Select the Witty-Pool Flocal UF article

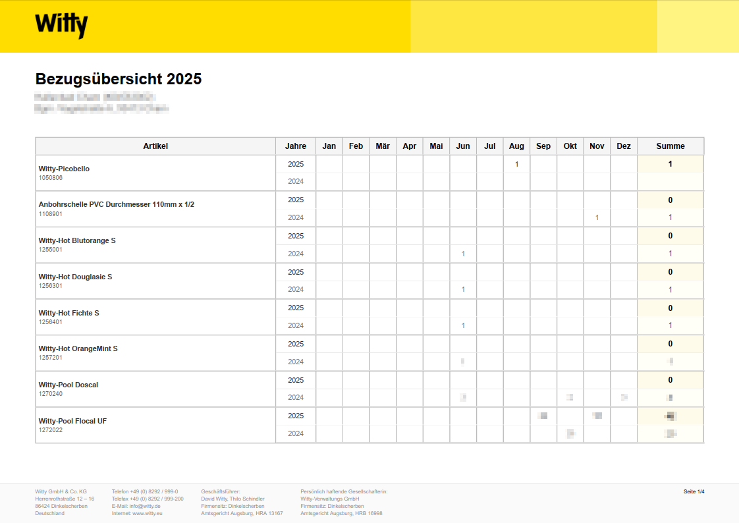coord(72,421)
